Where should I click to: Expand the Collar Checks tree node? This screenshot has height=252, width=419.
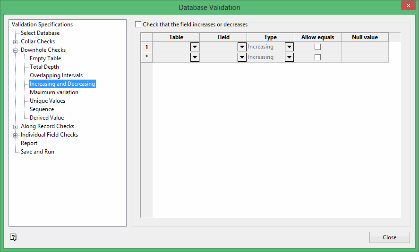[15, 42]
